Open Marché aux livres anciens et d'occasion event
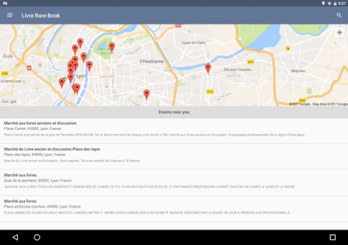The image size is (348, 245). tap(174, 130)
